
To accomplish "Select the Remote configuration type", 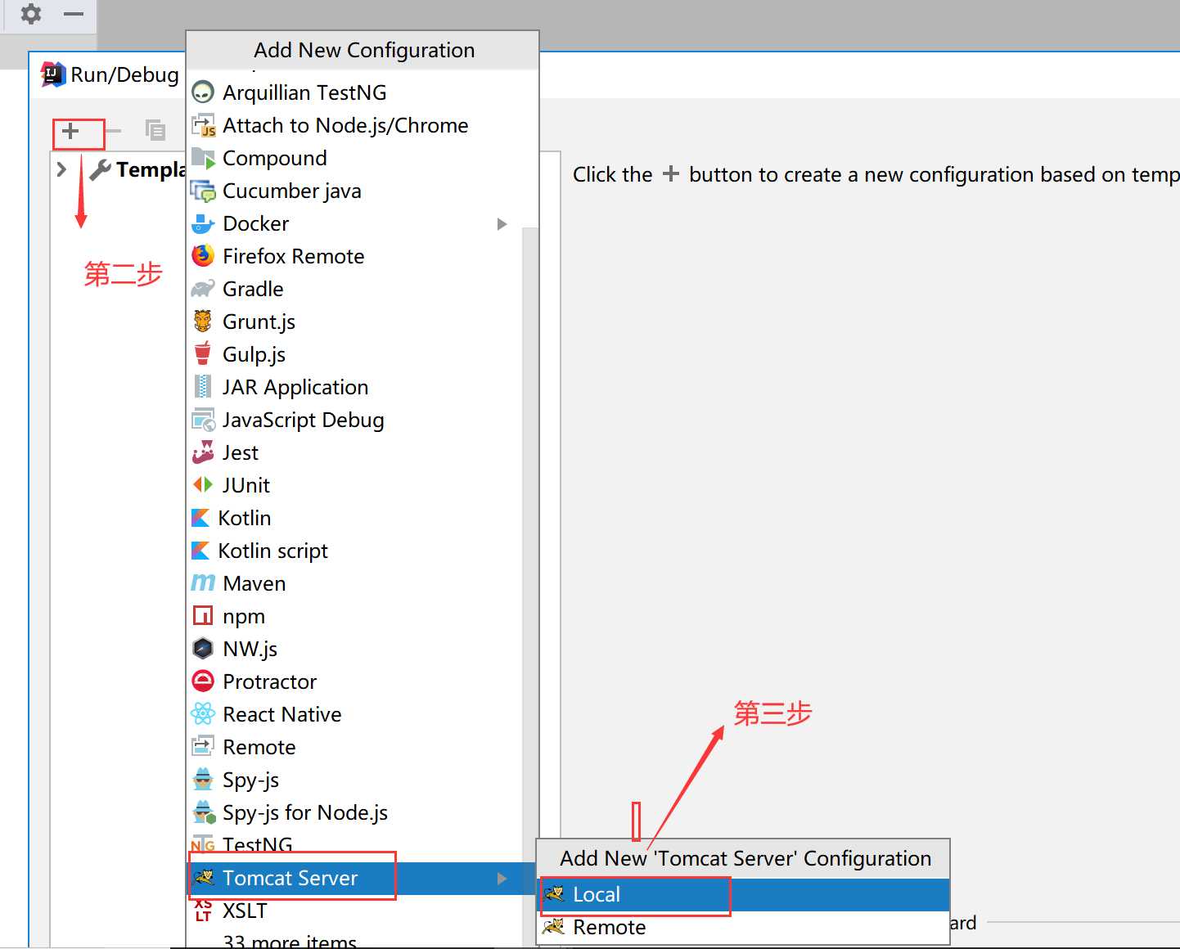I will 355,747.
